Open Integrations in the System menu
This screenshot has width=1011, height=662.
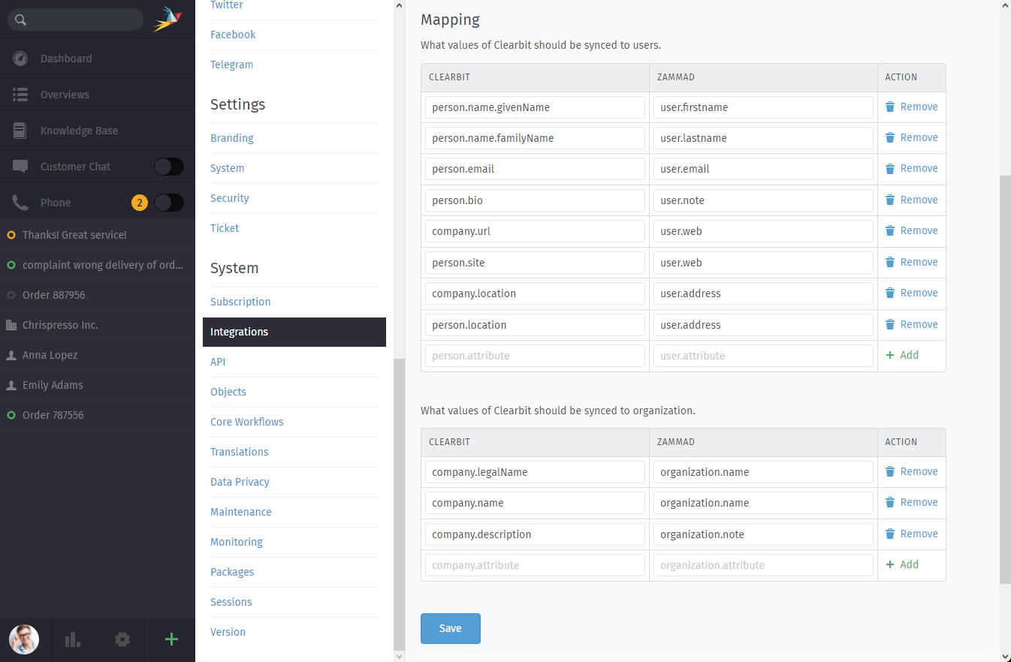coord(294,332)
